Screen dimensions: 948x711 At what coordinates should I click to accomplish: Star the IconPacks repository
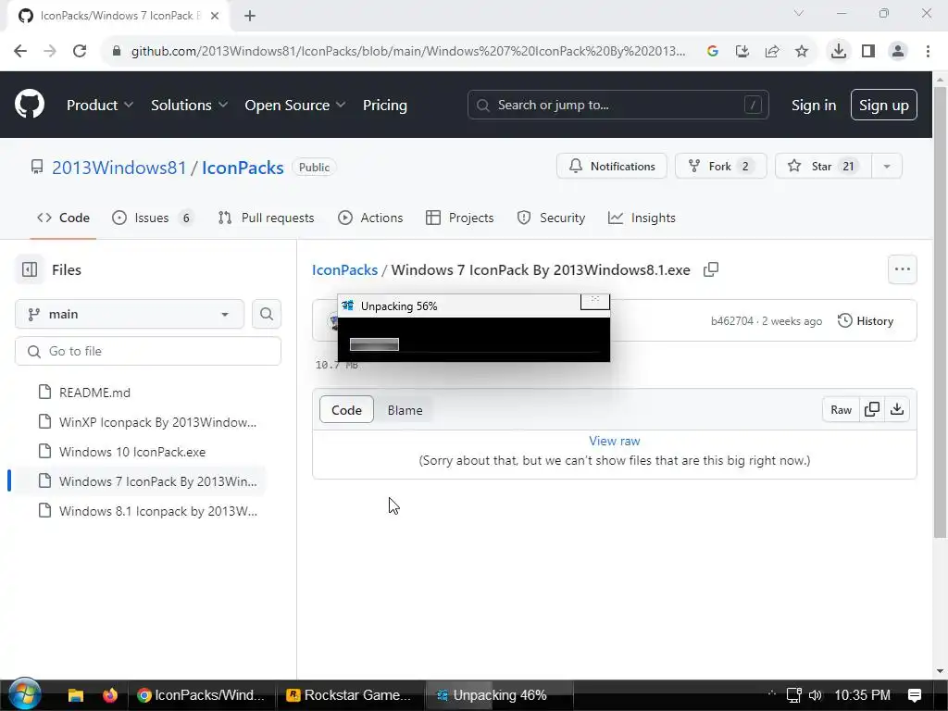[x=823, y=167]
